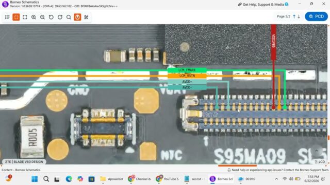
Task: Click the battery status icon
Action: tap(298, 179)
